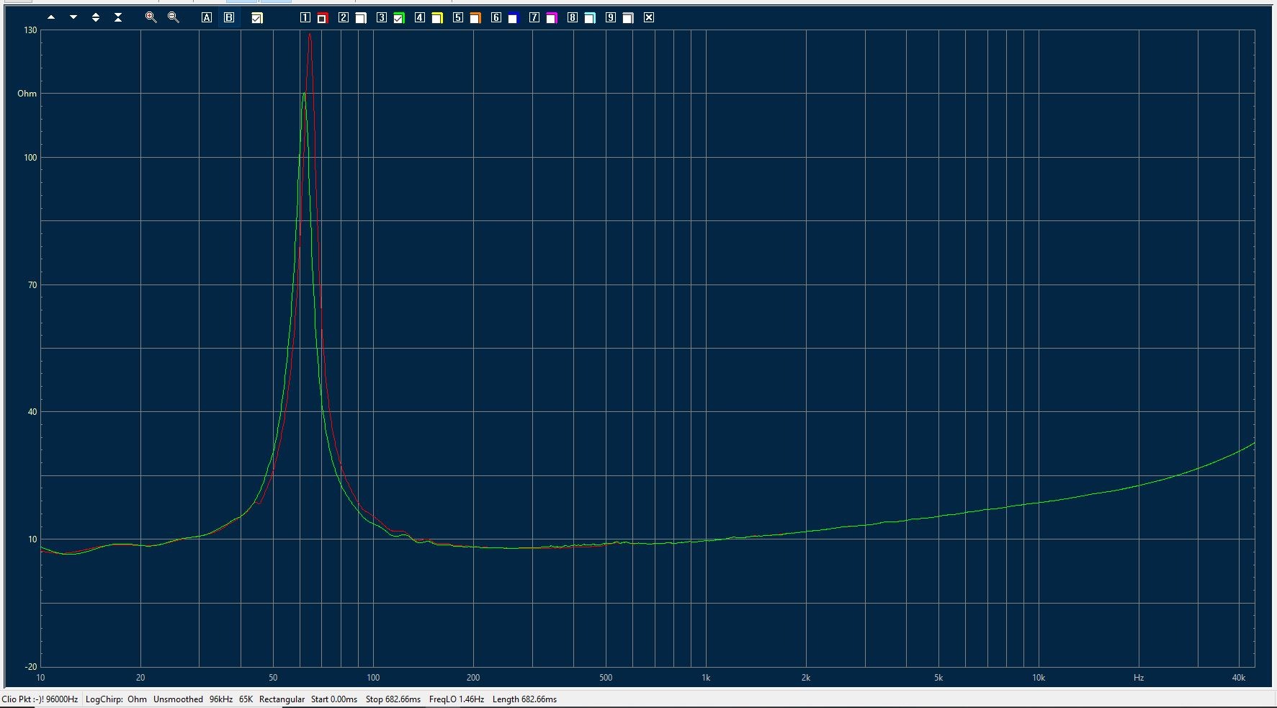1277x708 pixels.
Task: Toggle the blue overlay 6 checkbox
Action: click(514, 18)
